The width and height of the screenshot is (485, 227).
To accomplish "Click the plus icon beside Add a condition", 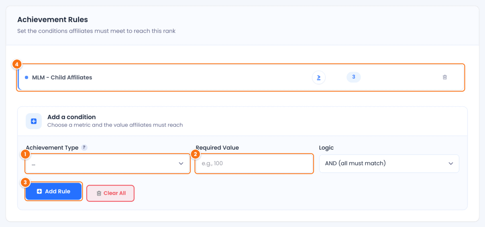I will [x=34, y=121].
